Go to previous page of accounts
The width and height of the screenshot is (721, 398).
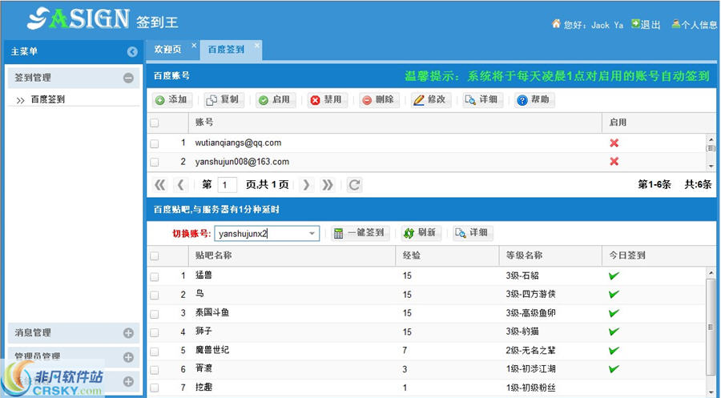[181, 185]
